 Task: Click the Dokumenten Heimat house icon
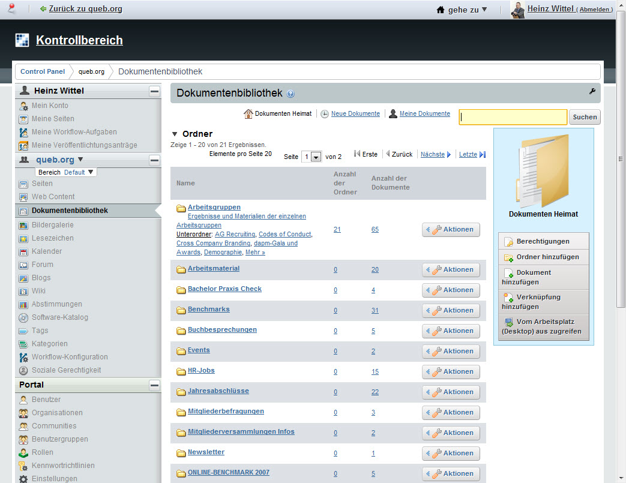click(248, 113)
